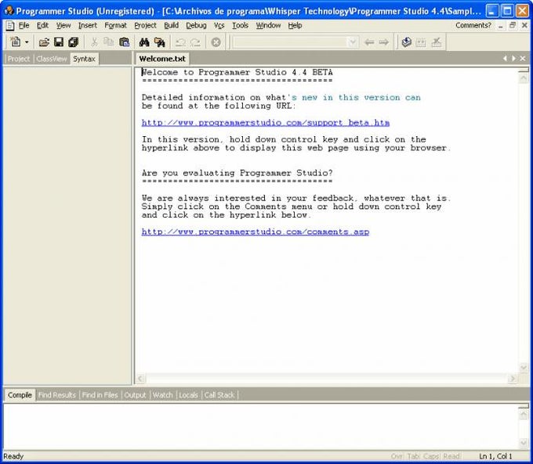Open the Build menu
The width and height of the screenshot is (533, 464).
pos(172,26)
